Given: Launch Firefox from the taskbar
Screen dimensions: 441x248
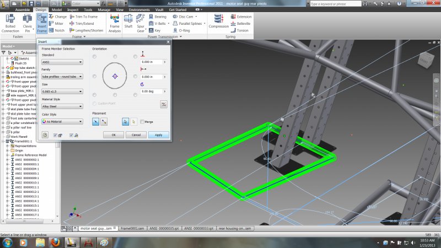Looking at the screenshot, I should 55,242.
